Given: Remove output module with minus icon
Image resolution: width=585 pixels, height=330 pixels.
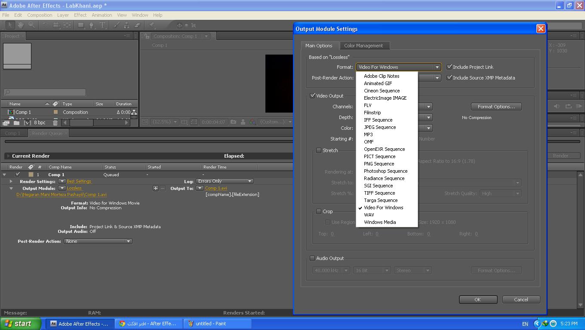Looking at the screenshot, I should coord(163,188).
